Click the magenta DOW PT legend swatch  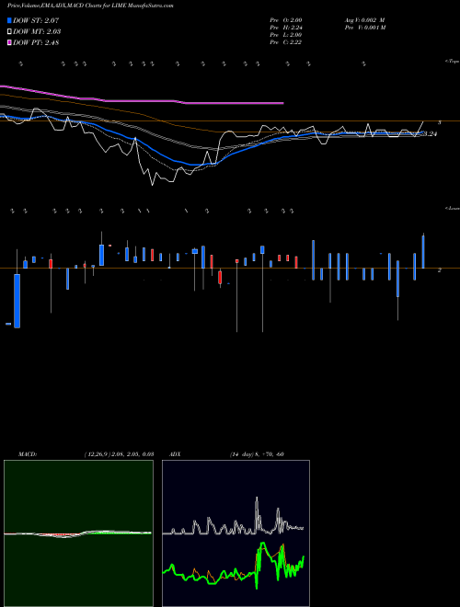point(9,43)
